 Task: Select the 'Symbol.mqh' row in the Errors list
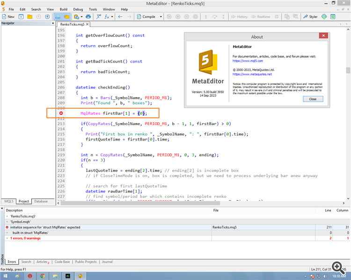(x=177, y=222)
